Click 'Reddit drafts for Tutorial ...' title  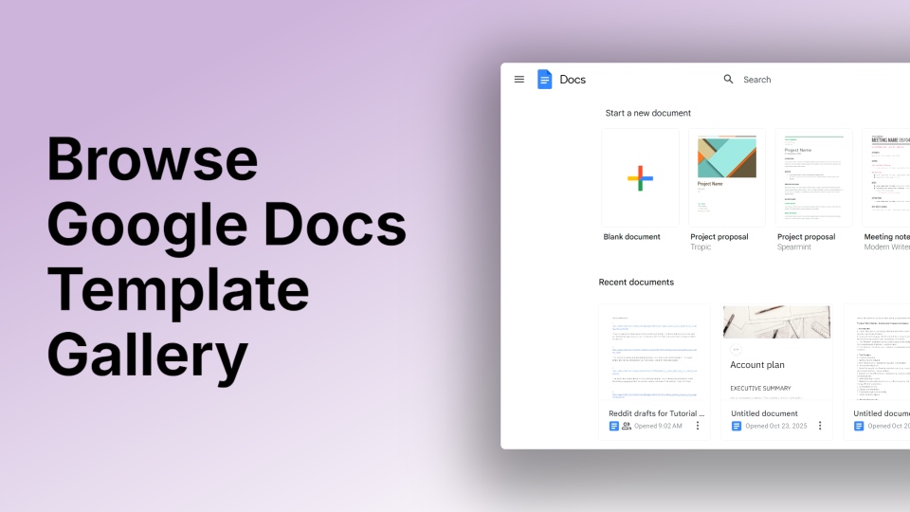[x=656, y=413]
